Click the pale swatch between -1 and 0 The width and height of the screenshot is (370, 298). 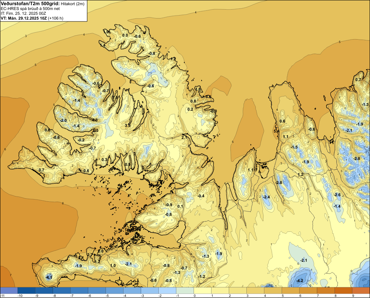coord(185,290)
